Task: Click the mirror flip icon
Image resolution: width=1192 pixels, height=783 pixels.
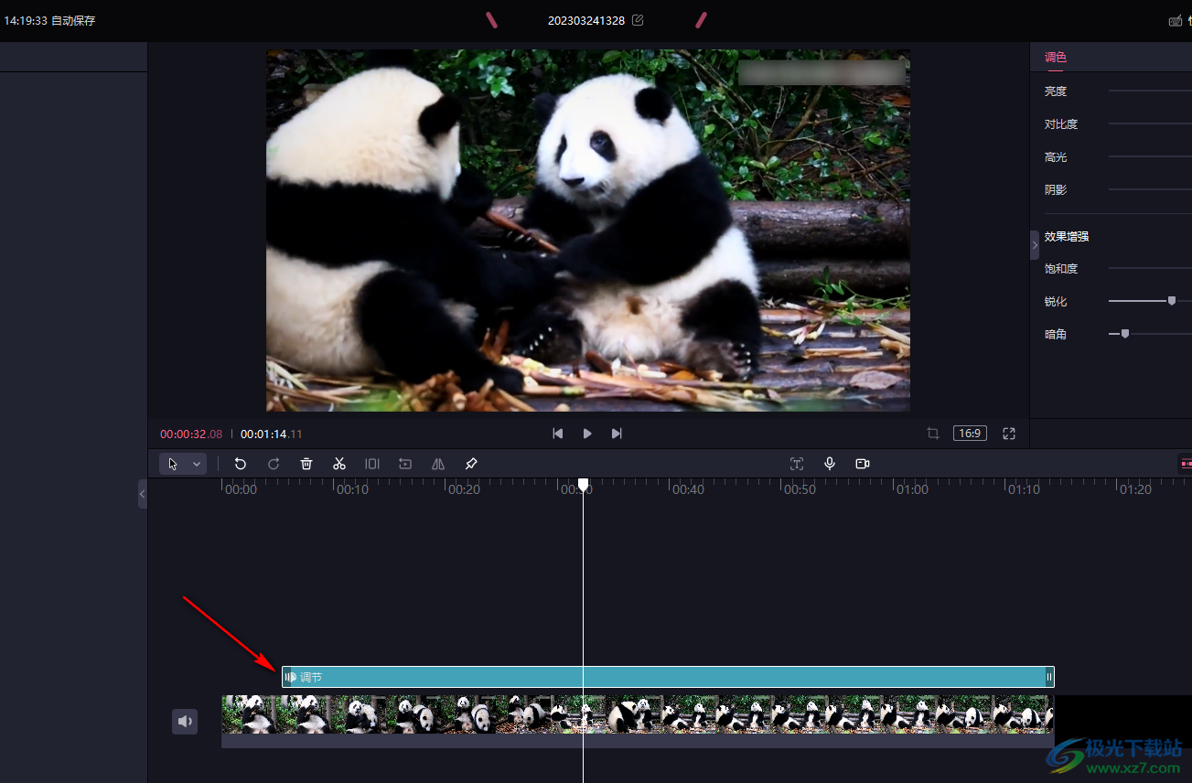Action: click(438, 464)
